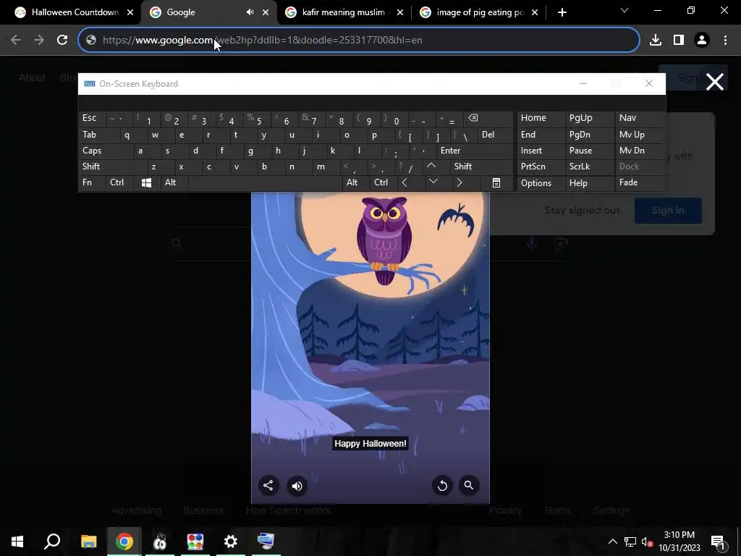Toggle the left Shift key
Viewport: 741px width, 556px height.
click(113, 167)
